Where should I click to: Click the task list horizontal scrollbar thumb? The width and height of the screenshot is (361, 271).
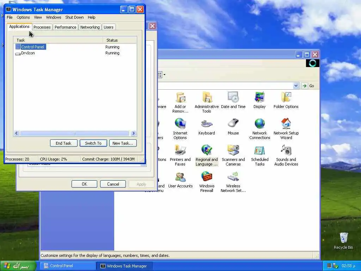tap(74, 133)
